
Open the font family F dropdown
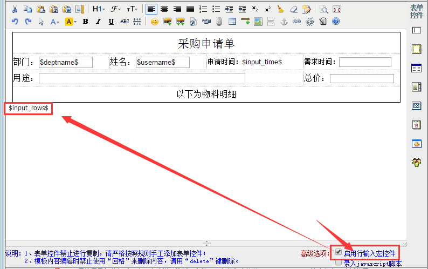tap(116, 9)
